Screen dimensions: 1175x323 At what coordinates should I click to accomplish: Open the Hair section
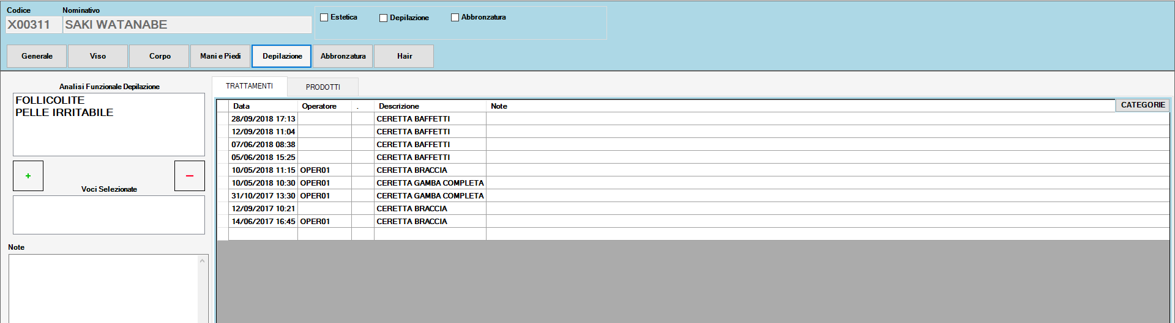[x=404, y=56]
